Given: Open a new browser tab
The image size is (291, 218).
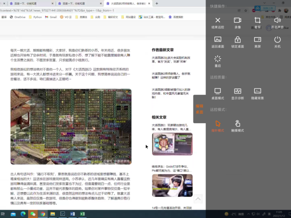Looking at the screenshot, I should (157, 3).
